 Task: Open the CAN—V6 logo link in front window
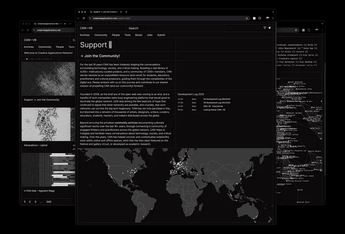click(86, 28)
